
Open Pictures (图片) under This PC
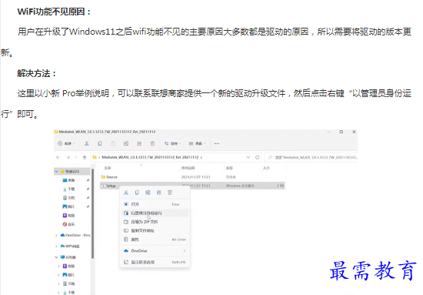pyautogui.click(x=68, y=275)
